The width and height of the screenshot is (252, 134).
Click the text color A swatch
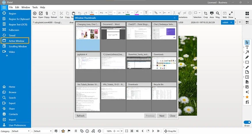click(128, 13)
